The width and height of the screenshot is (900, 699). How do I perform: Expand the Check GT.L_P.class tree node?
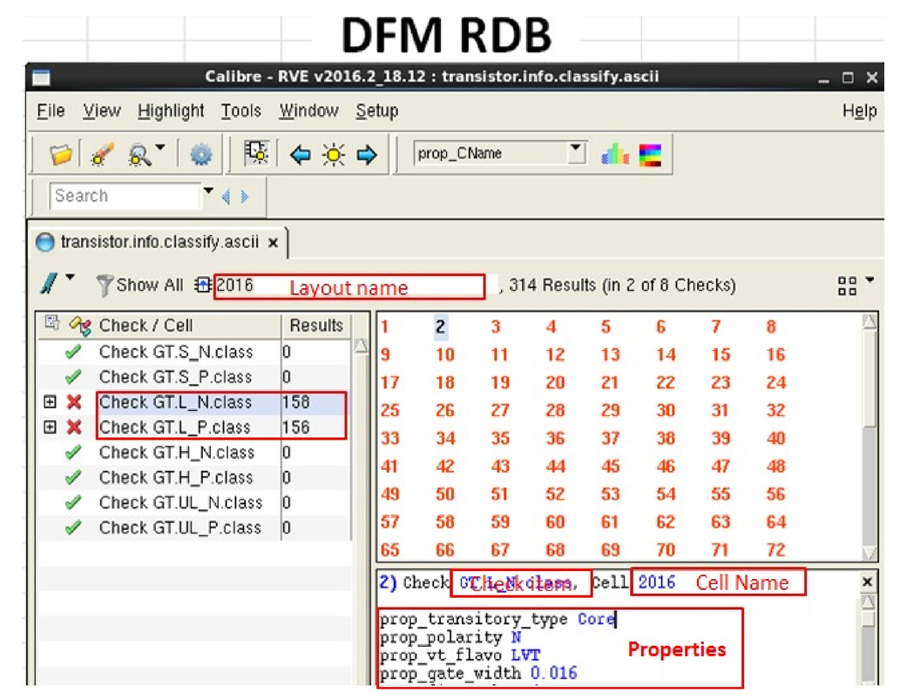pyautogui.click(x=50, y=427)
